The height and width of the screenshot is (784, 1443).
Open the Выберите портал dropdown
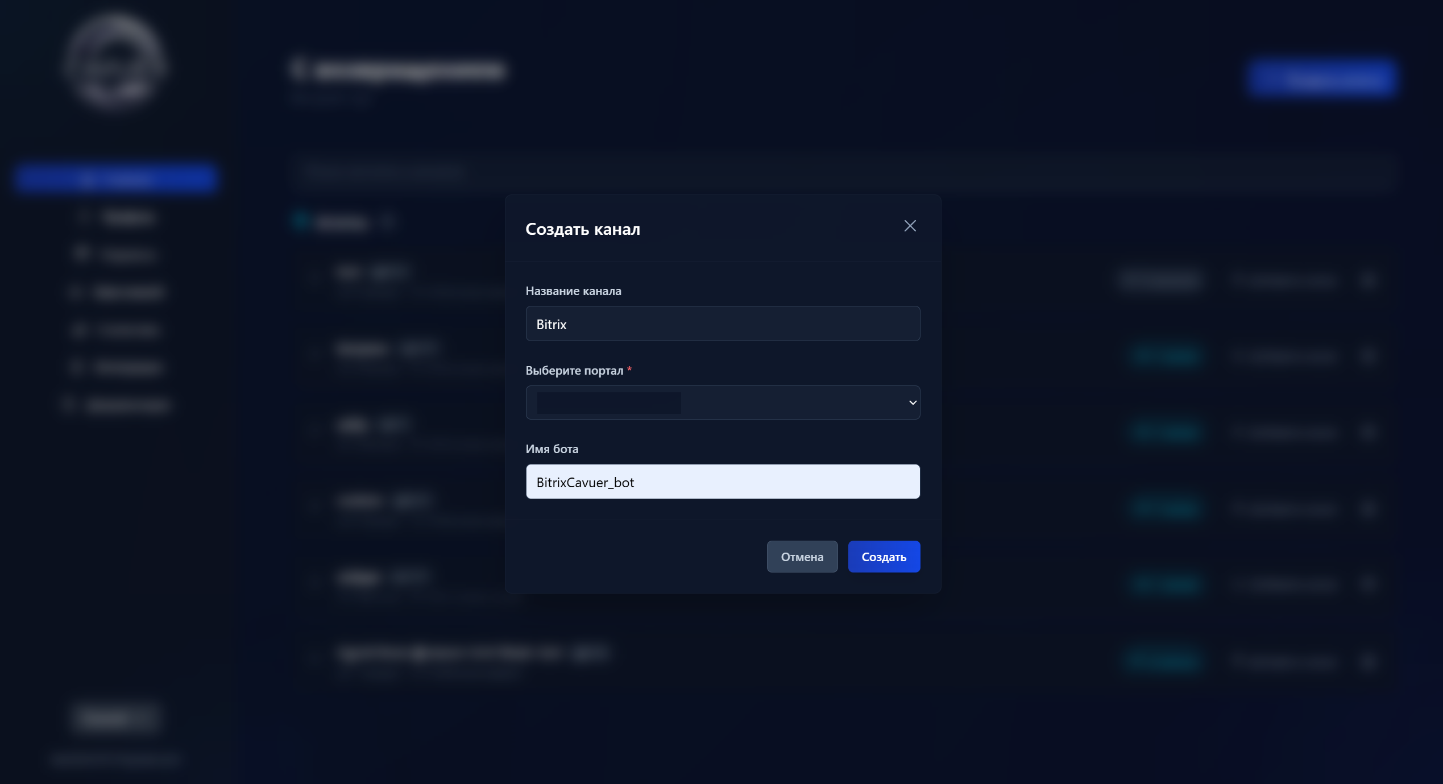click(796, 403)
